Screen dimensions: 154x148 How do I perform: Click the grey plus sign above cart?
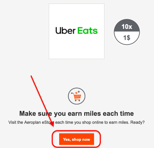click(x=79, y=92)
